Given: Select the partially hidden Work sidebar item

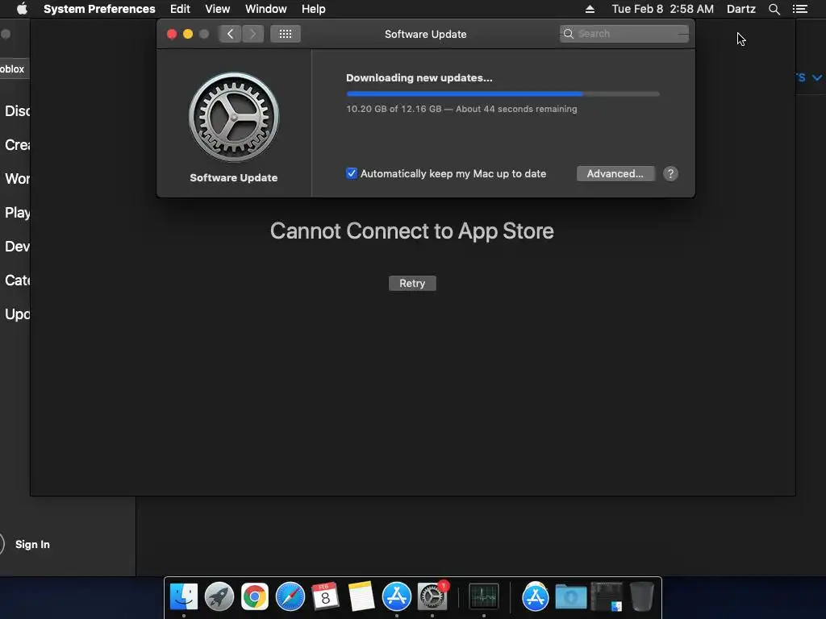Looking at the screenshot, I should pos(17,179).
